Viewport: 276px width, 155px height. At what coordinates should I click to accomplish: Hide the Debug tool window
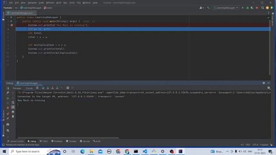point(268,83)
